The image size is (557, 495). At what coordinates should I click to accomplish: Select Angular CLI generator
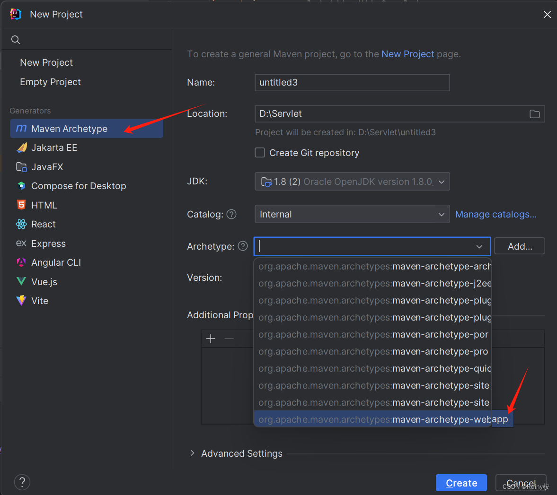[x=87, y=262]
